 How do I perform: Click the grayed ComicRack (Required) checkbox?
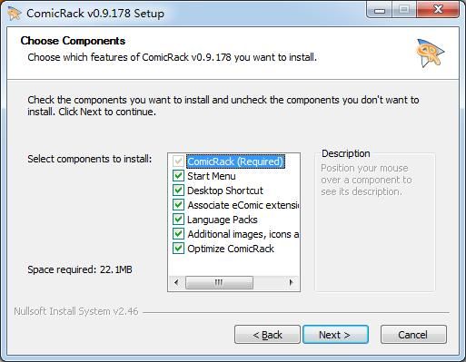[x=178, y=161]
